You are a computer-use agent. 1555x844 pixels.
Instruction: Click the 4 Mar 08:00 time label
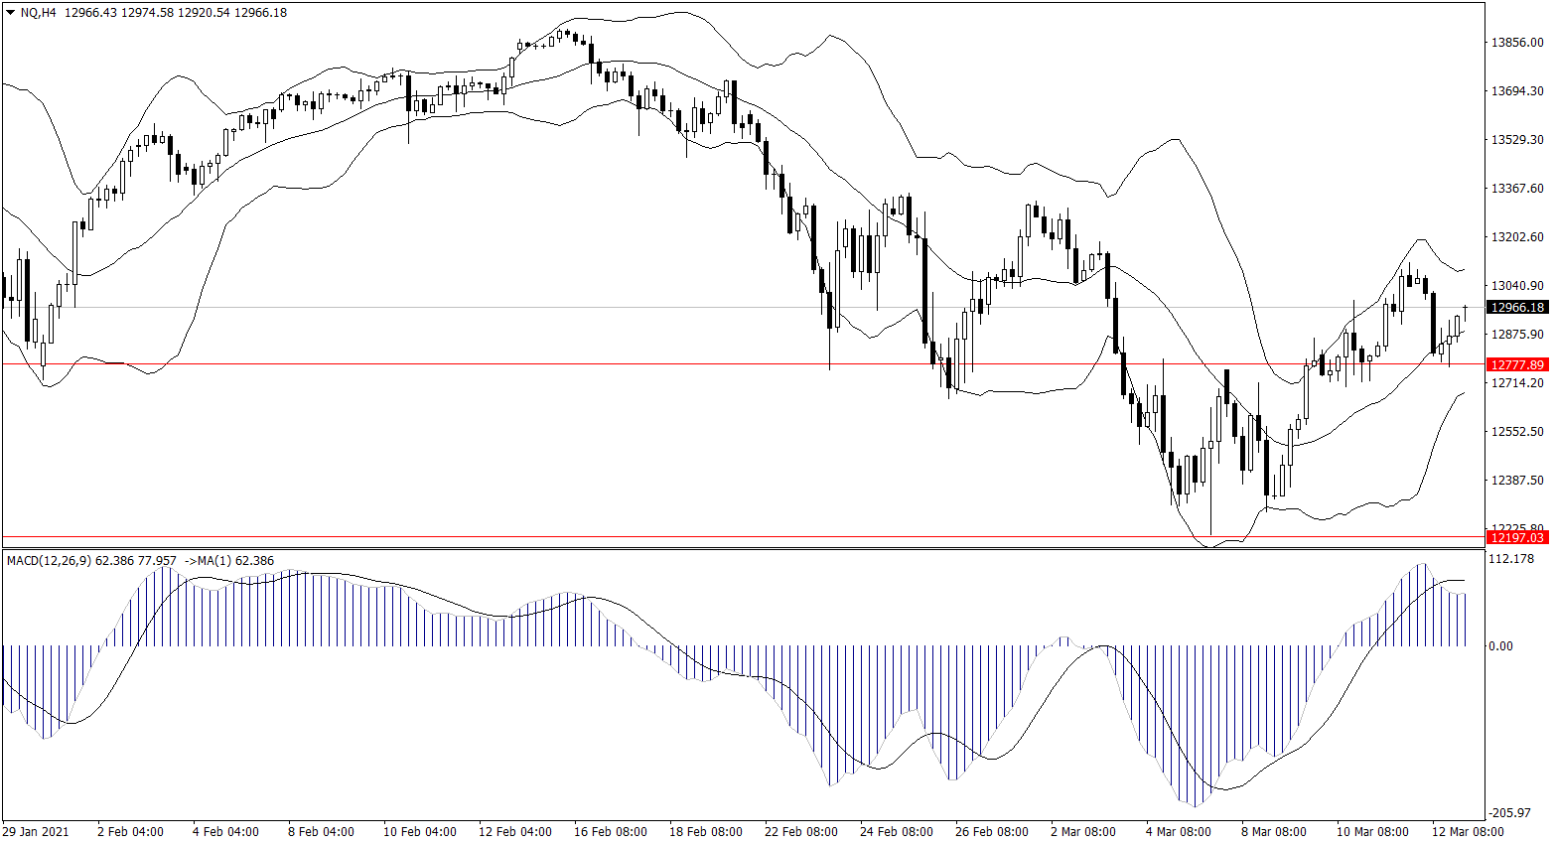(1178, 832)
